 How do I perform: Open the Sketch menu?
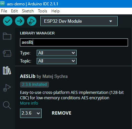tap(28, 11)
